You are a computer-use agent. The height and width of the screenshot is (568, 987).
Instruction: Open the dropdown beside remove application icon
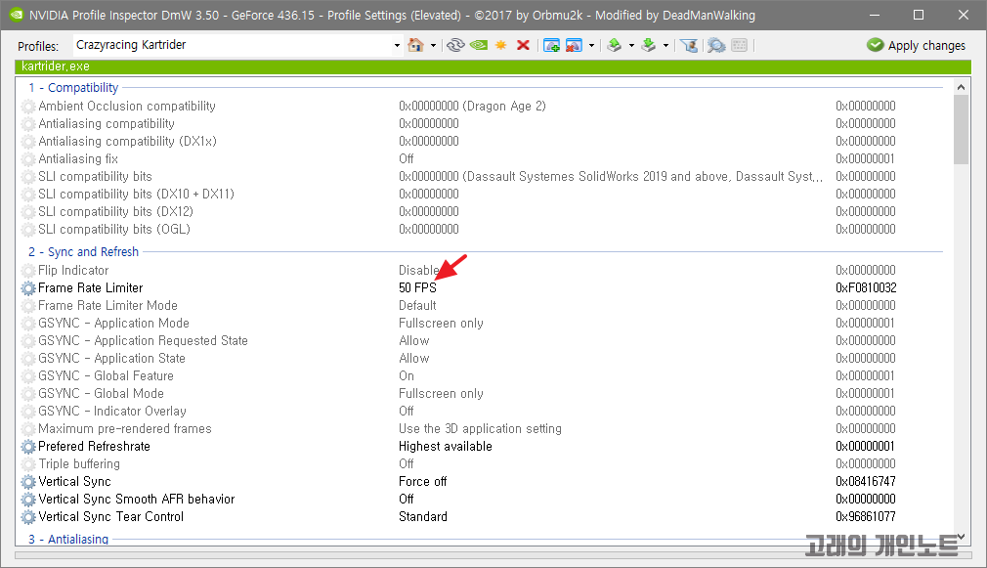point(591,45)
